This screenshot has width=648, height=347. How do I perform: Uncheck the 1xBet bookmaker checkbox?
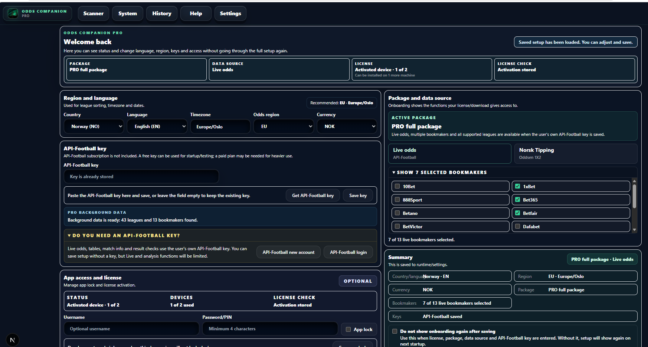point(518,186)
